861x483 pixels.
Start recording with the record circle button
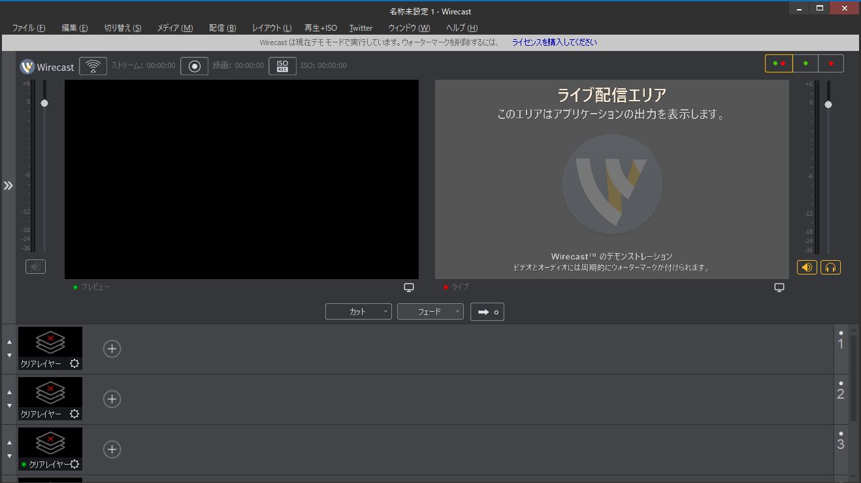click(x=194, y=66)
